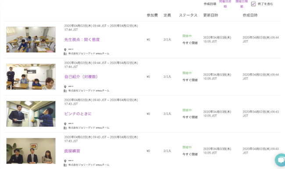The image size is (285, 169).
Task: Open the chat support bubble icon
Action: [281, 160]
